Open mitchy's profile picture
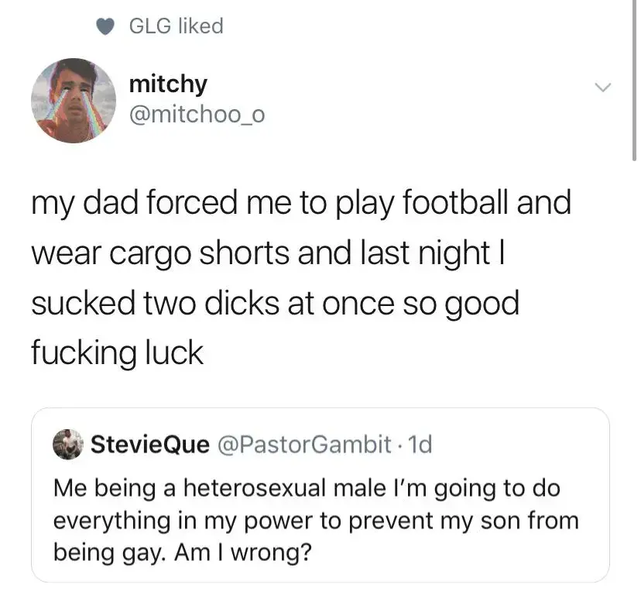The image size is (641, 605). coord(74,101)
